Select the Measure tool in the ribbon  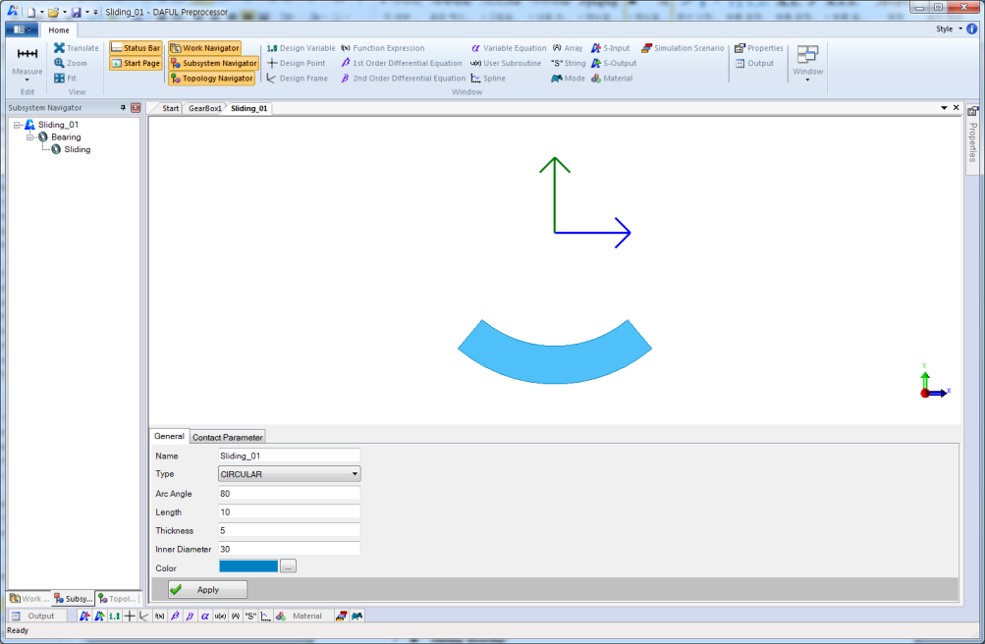pos(26,62)
